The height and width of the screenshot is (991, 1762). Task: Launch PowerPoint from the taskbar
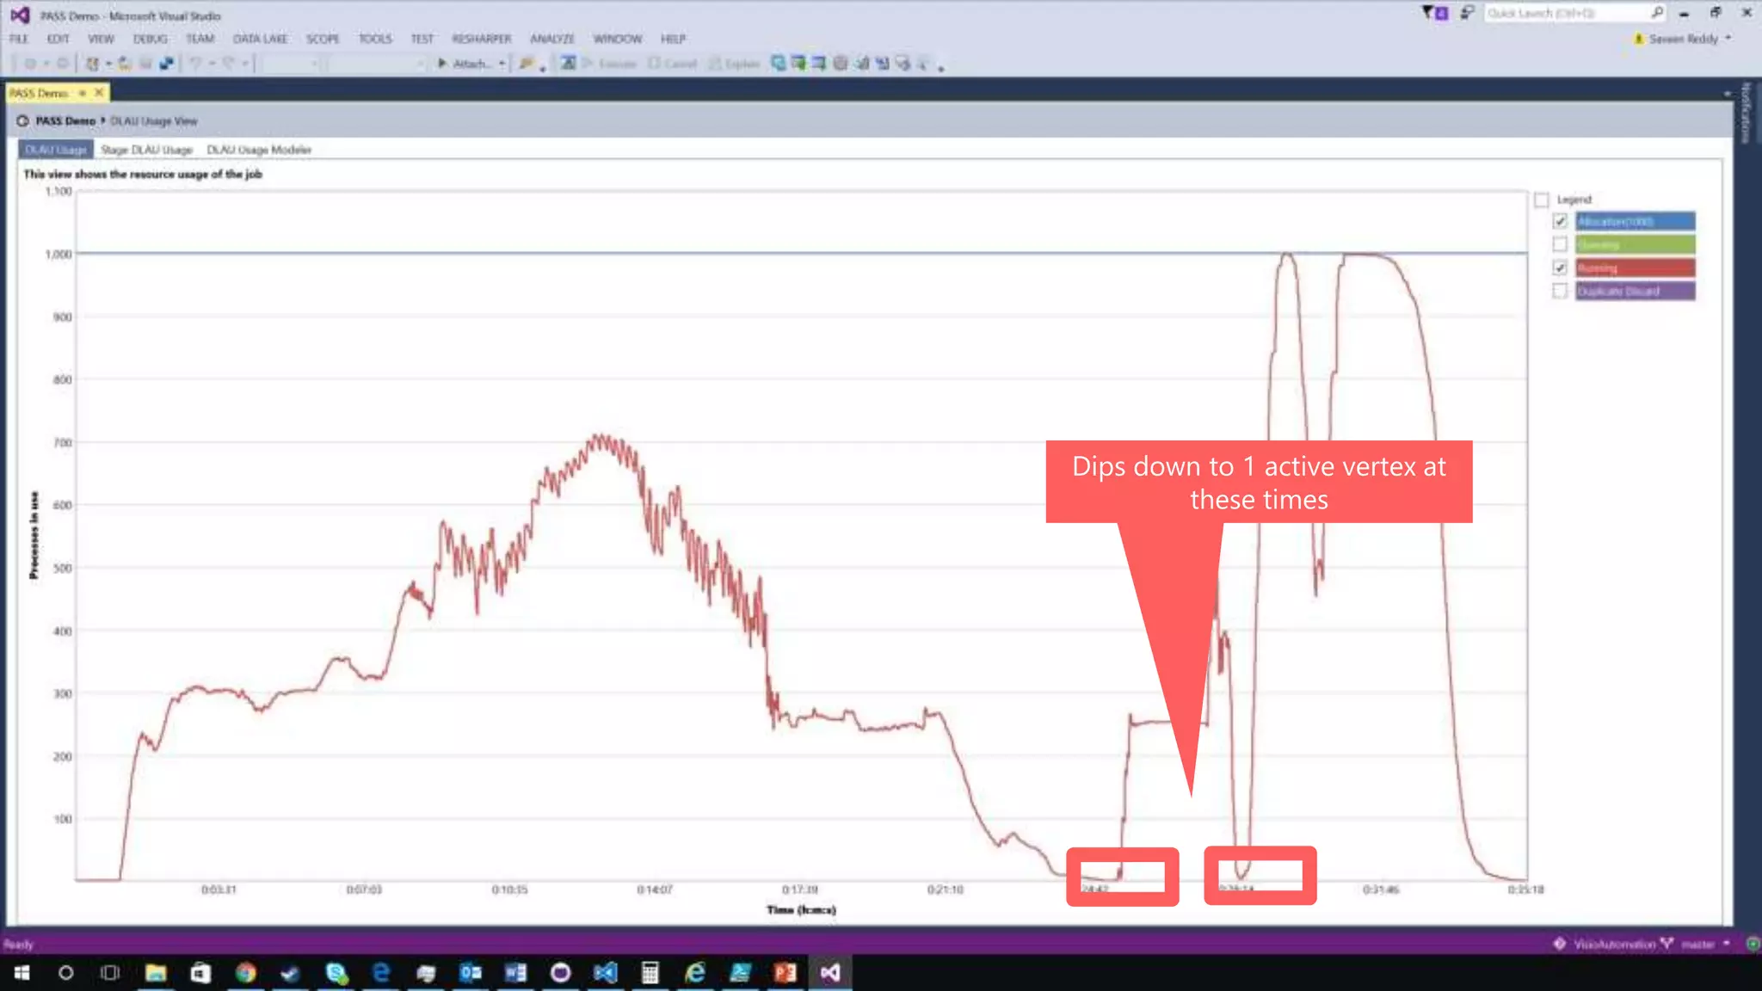coord(785,973)
